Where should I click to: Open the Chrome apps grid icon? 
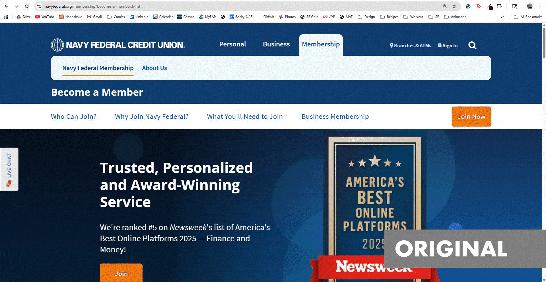pos(6,17)
